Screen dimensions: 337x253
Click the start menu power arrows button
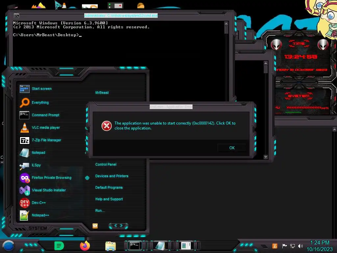118,226
